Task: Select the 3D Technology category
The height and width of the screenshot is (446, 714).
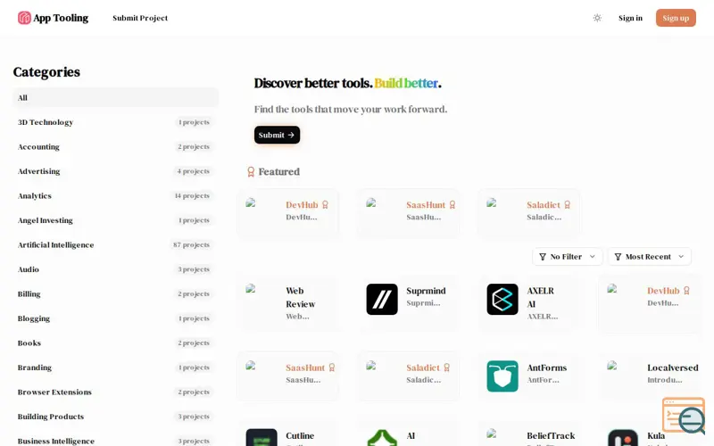Action: (x=116, y=122)
